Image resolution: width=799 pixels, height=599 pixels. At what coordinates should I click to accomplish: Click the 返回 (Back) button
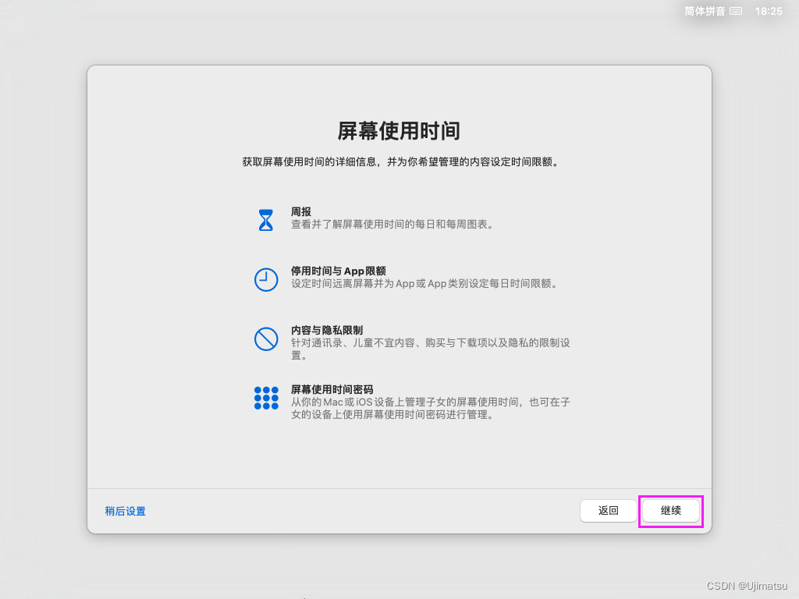pyautogui.click(x=609, y=511)
